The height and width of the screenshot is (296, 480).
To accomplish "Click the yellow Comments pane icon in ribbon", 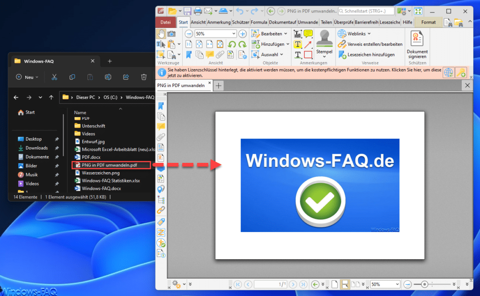I will (x=210, y=55).
